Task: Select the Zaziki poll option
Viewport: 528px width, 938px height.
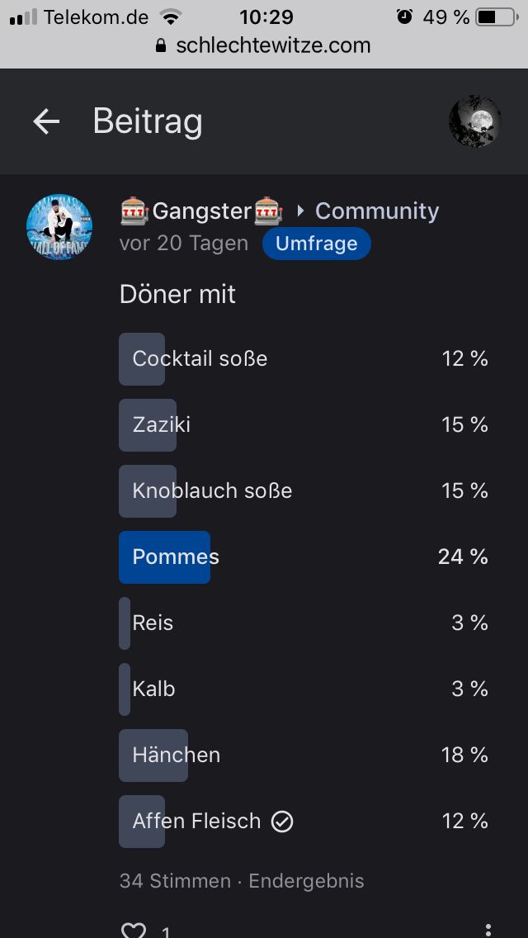Action: [304, 425]
